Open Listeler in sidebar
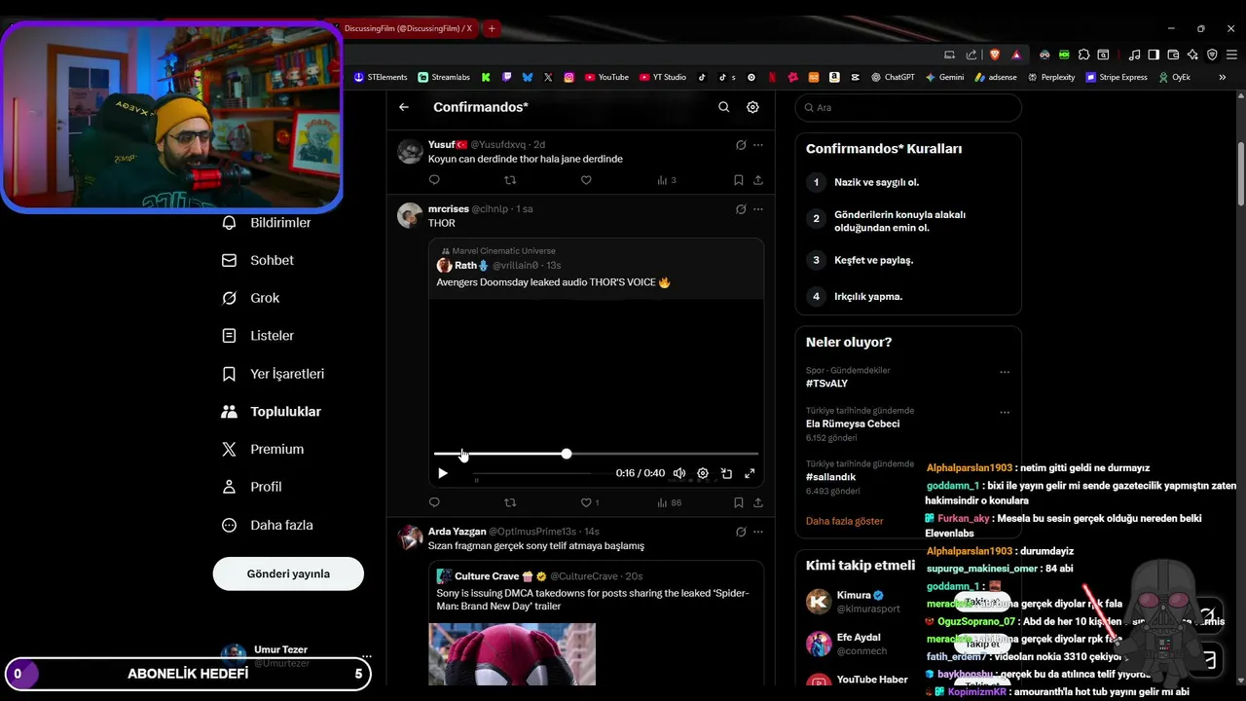1246x701 pixels. (272, 336)
